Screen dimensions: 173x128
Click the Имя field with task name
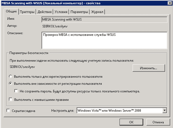[x=104, y=20]
